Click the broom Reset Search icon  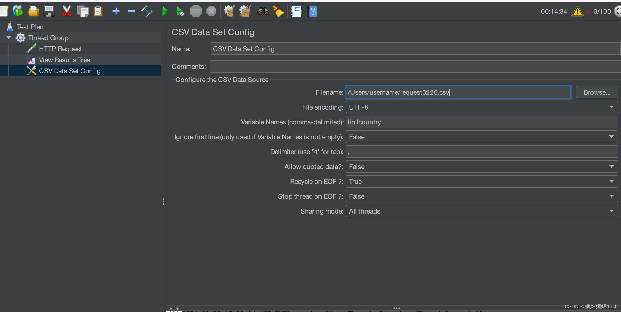pyautogui.click(x=278, y=12)
